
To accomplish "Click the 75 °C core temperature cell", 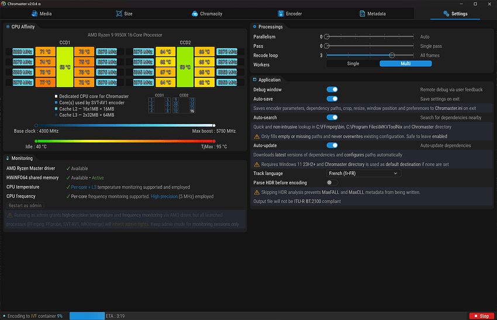I will coord(84,62).
